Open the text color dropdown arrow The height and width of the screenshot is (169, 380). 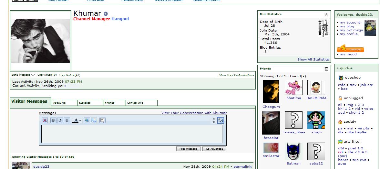tap(80, 121)
